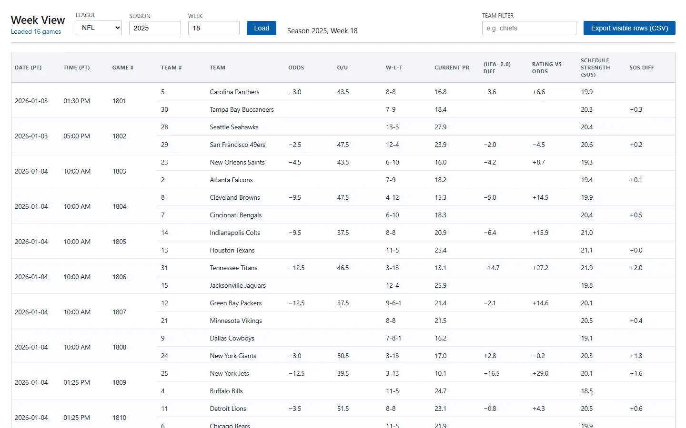Open the League dropdown showing NFL
Image resolution: width=686 pixels, height=428 pixels.
tap(99, 28)
